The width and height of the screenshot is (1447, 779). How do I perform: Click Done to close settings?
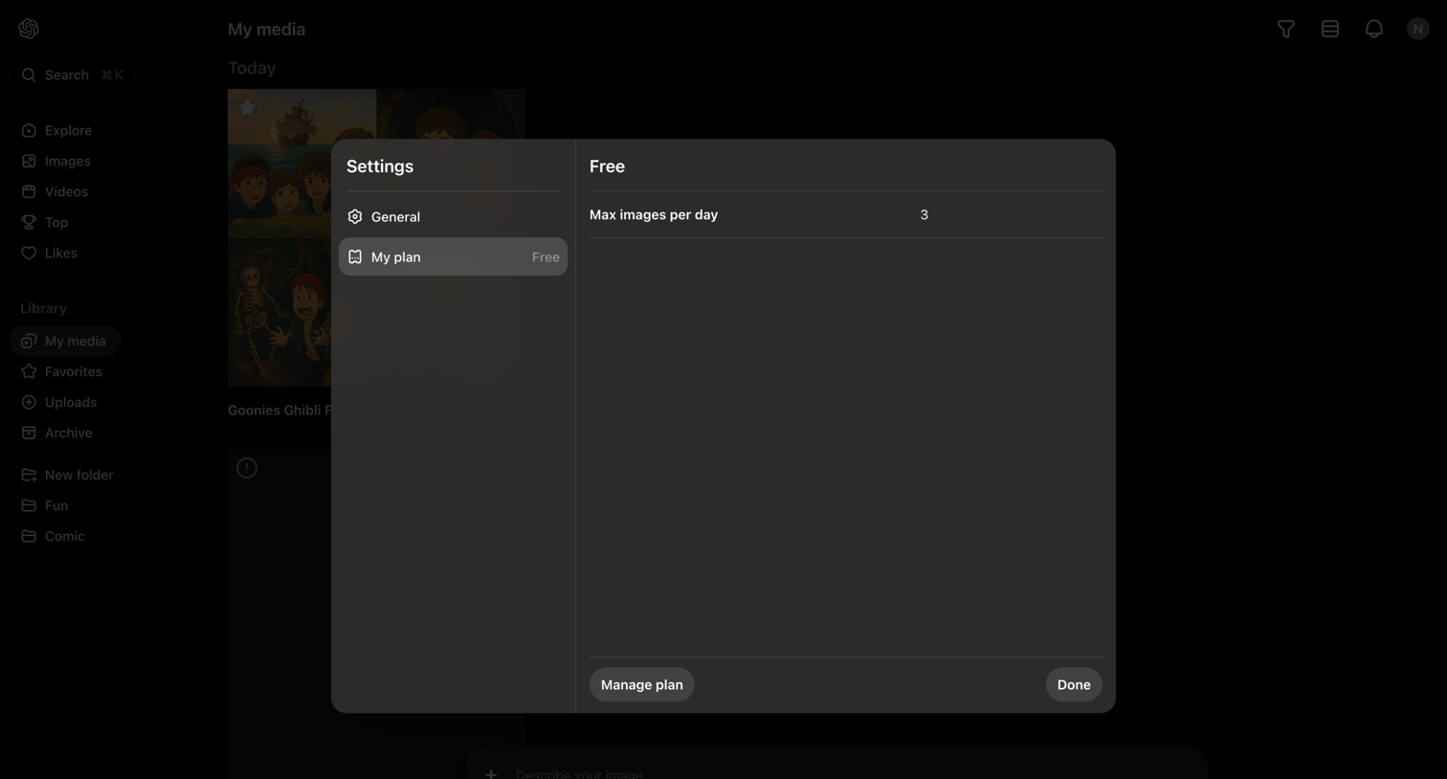pyautogui.click(x=1074, y=684)
